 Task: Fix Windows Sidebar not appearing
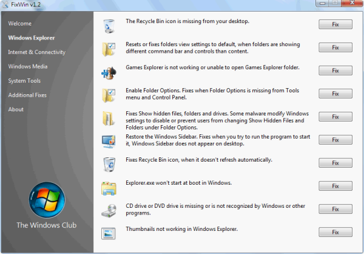point(335,140)
